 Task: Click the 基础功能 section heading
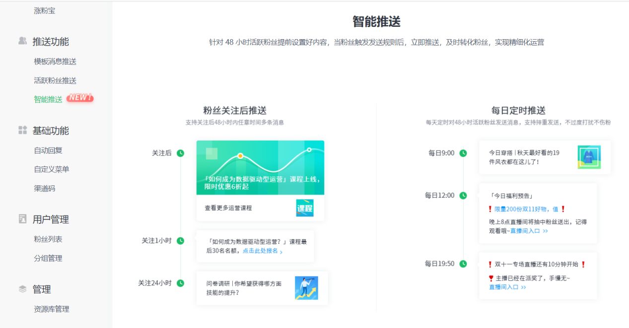[x=51, y=131]
